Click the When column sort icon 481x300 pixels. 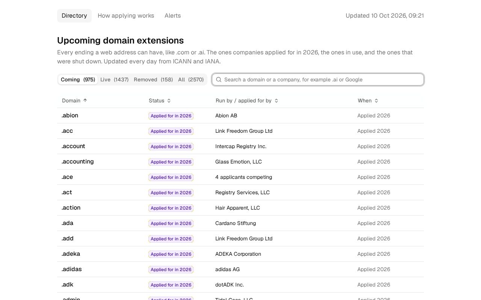376,100
